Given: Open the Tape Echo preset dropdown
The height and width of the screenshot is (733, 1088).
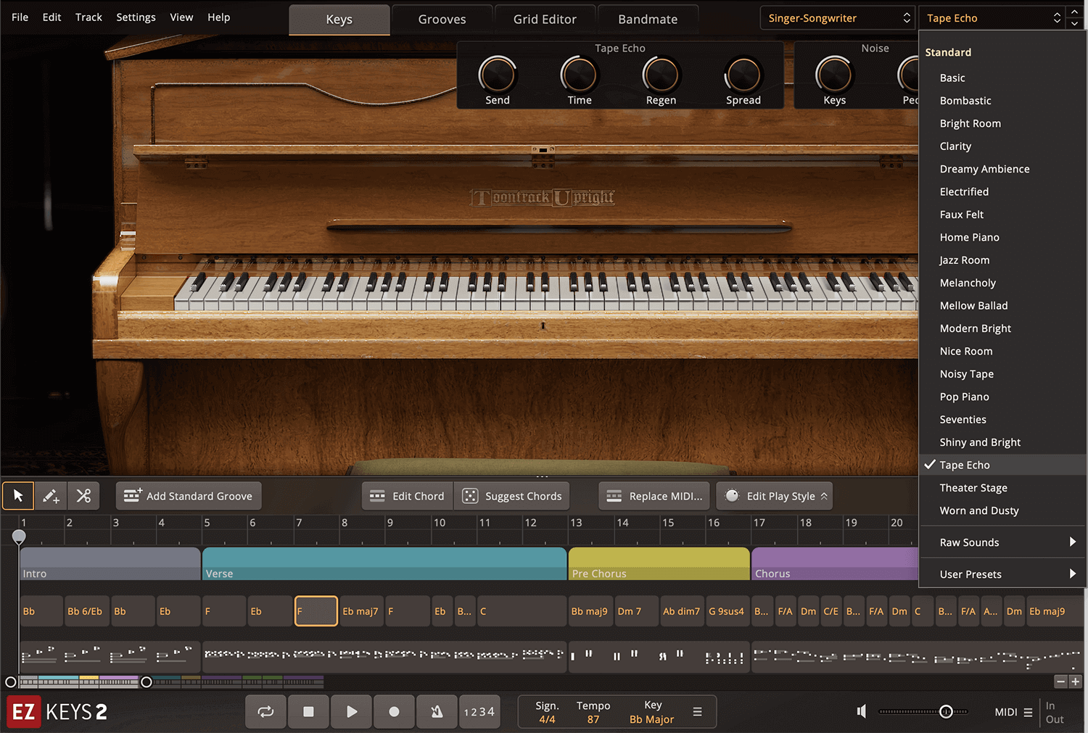Looking at the screenshot, I should point(992,18).
